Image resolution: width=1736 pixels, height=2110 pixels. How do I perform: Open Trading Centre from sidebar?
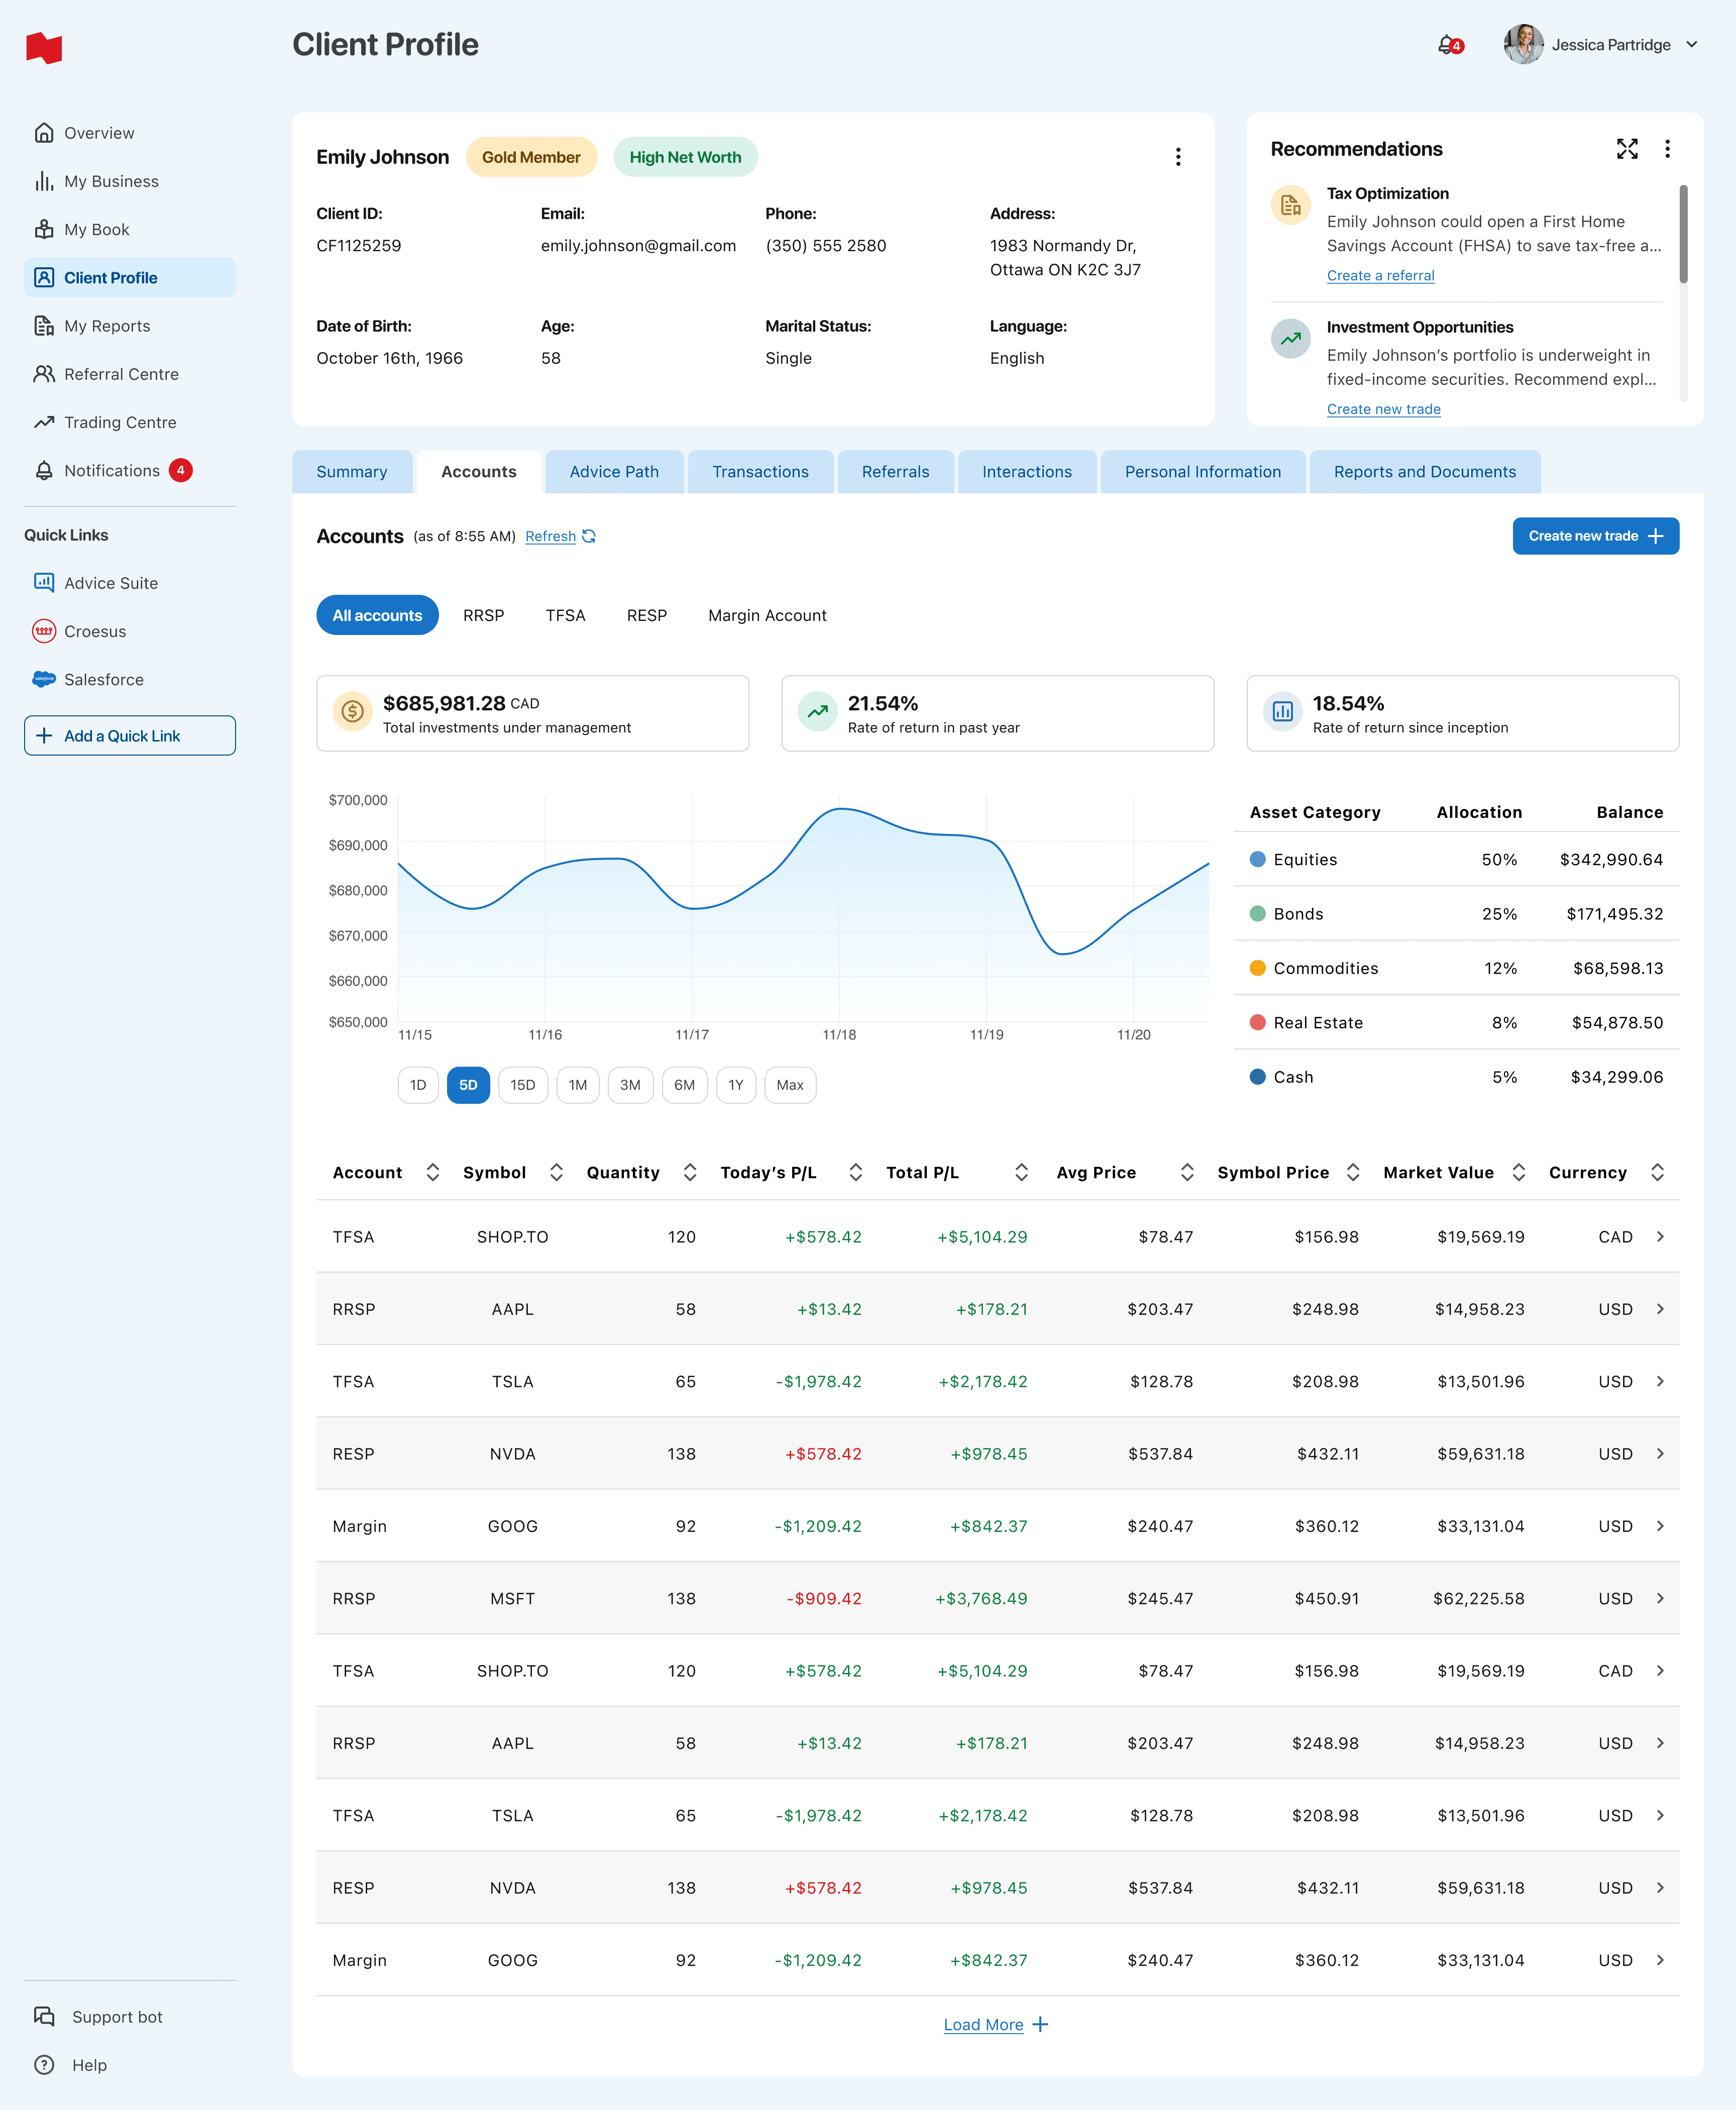pos(119,422)
